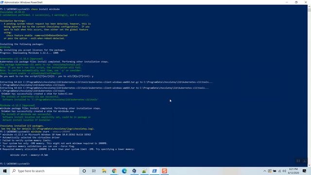Click the battery icon in system tray
The width and height of the screenshot is (311, 175).
click(x=275, y=171)
